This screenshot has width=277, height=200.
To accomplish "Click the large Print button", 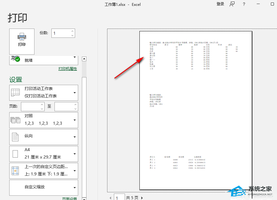I will point(22,41).
